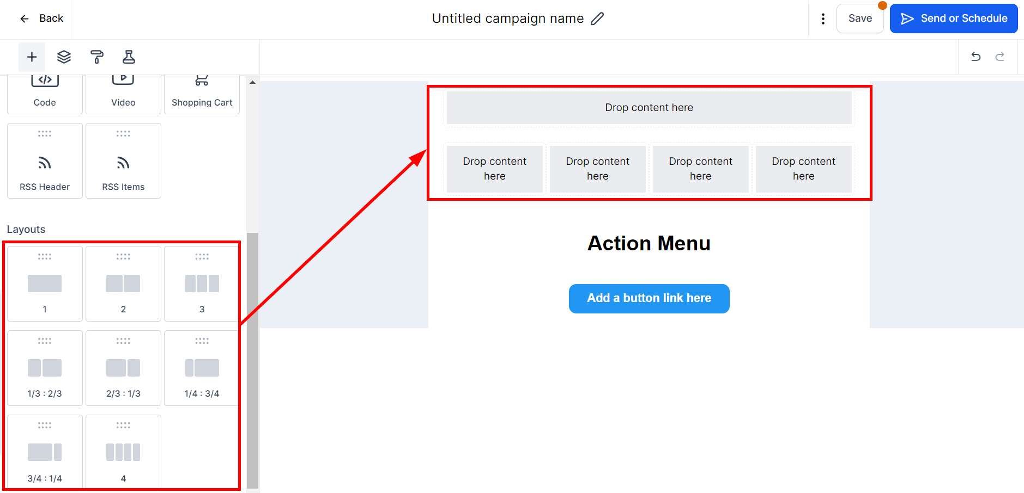Click the 'Add a button link here' button
Image resolution: width=1024 pixels, height=493 pixels.
[x=649, y=298]
